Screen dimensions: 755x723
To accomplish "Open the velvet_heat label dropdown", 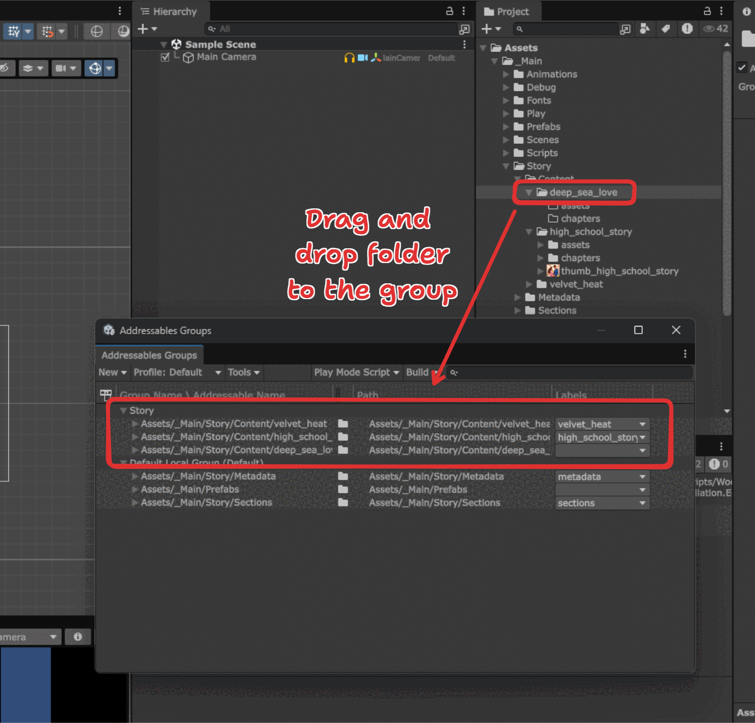I will pos(602,423).
